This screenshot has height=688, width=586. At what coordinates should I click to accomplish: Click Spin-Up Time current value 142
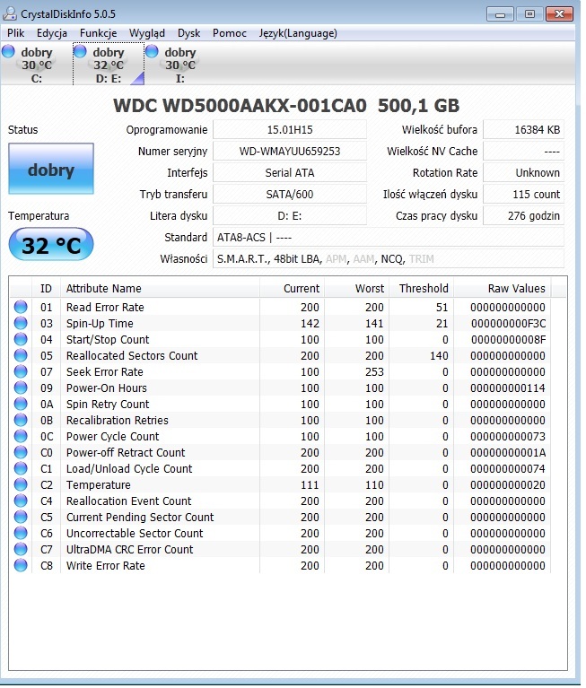(x=310, y=324)
